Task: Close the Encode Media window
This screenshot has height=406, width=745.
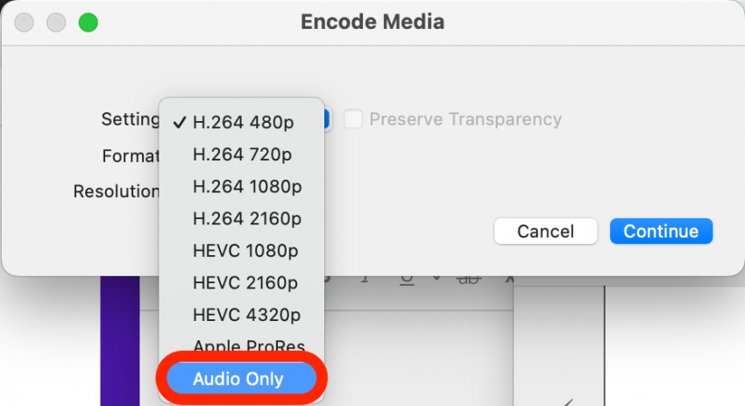Action: click(x=25, y=23)
